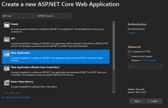Click the Razor Class Library icon
168x108 pixels.
[x=7, y=83]
